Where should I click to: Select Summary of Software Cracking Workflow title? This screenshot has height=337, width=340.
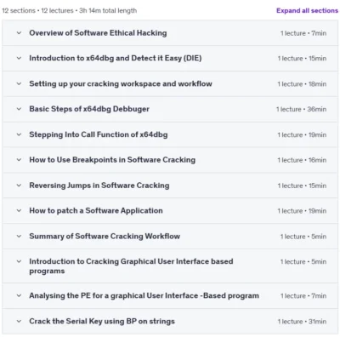tap(105, 236)
